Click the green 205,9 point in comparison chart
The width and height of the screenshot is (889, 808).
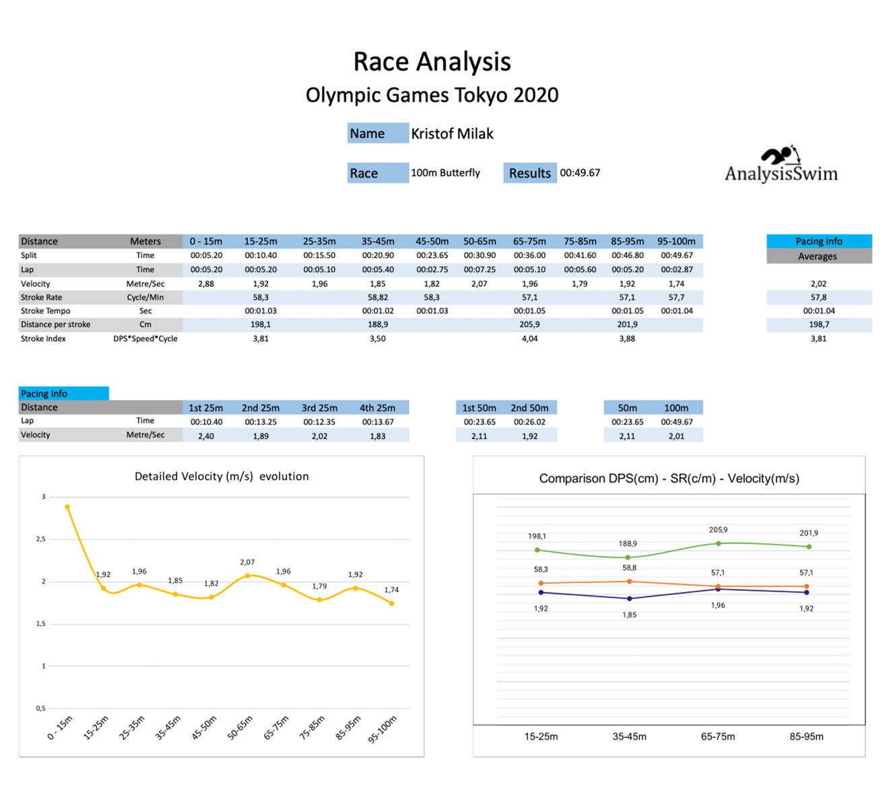pos(718,543)
